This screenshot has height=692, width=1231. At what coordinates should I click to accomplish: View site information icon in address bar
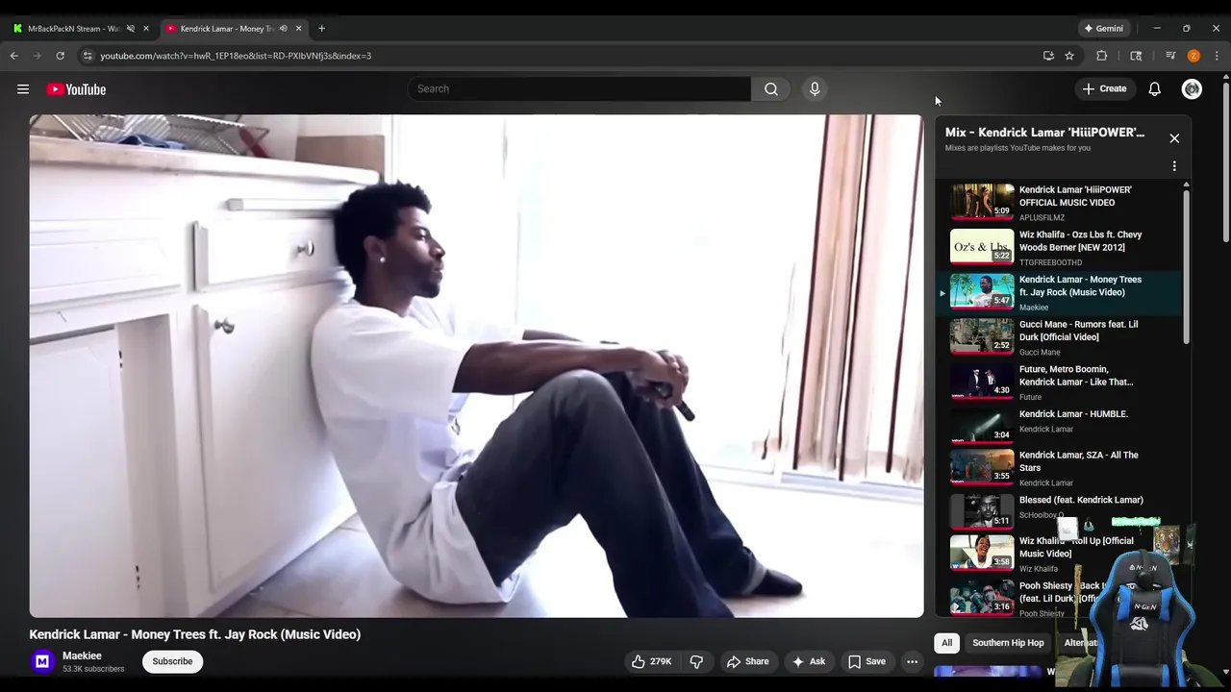88,56
